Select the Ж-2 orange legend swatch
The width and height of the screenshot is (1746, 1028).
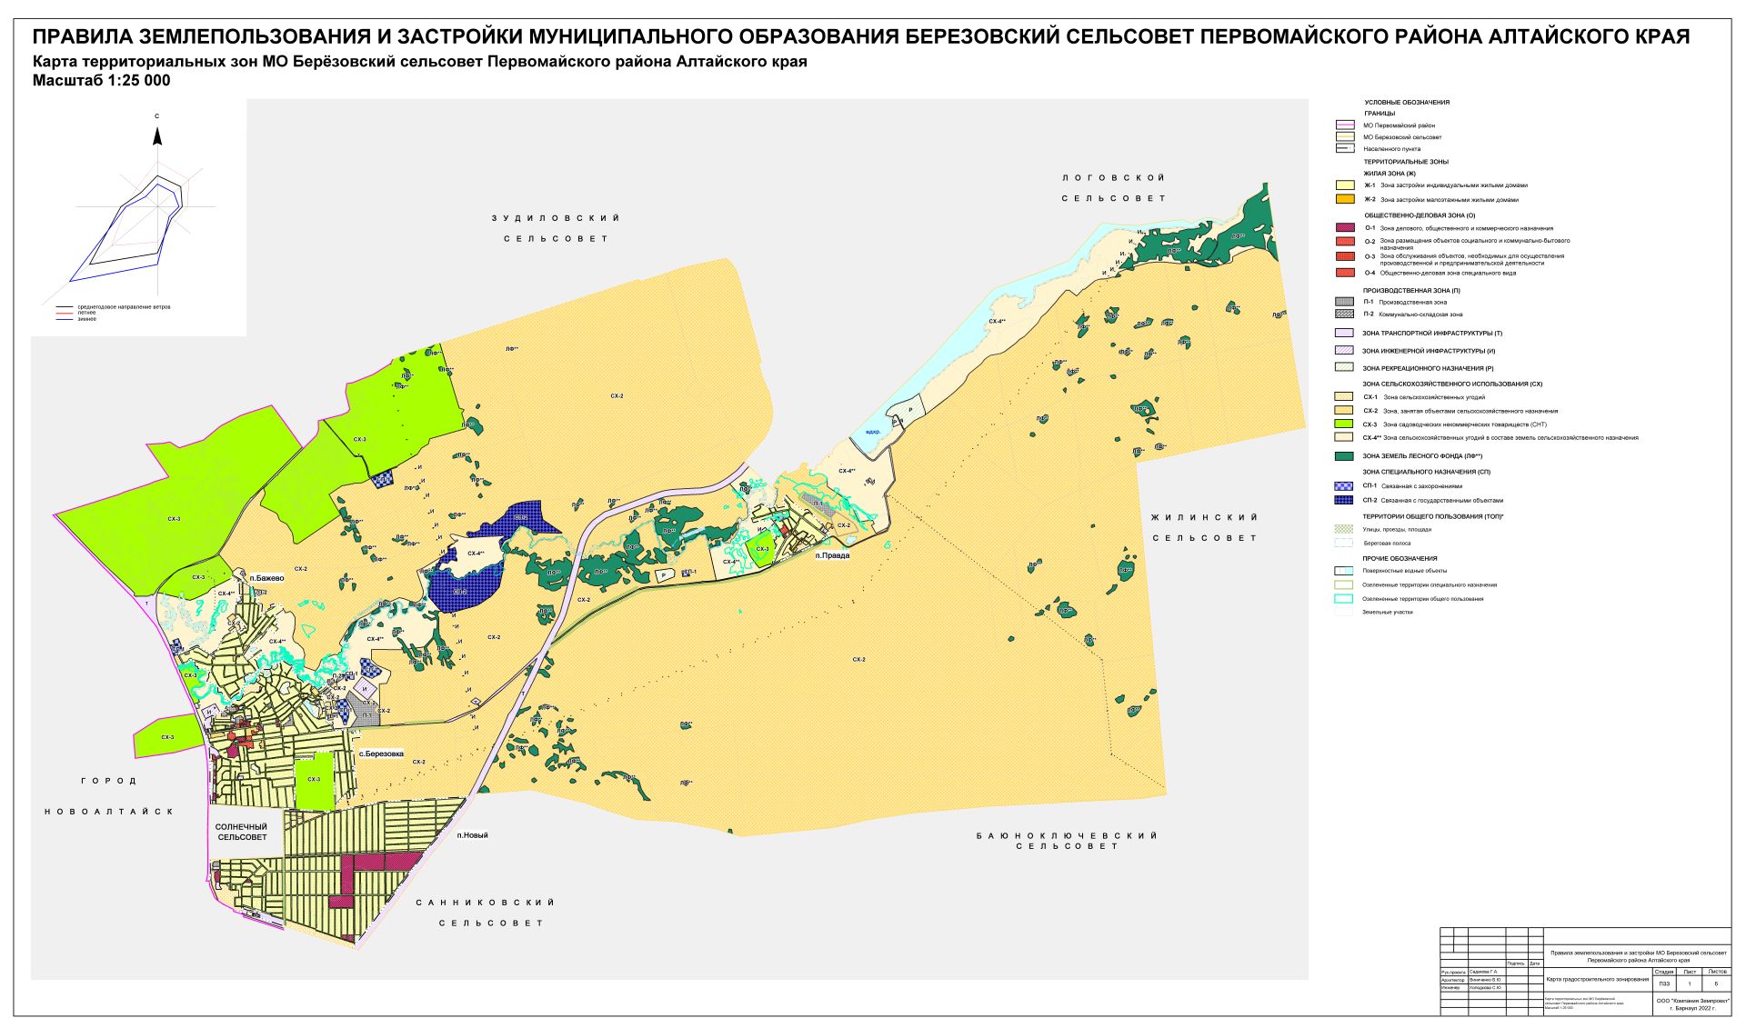(1345, 199)
